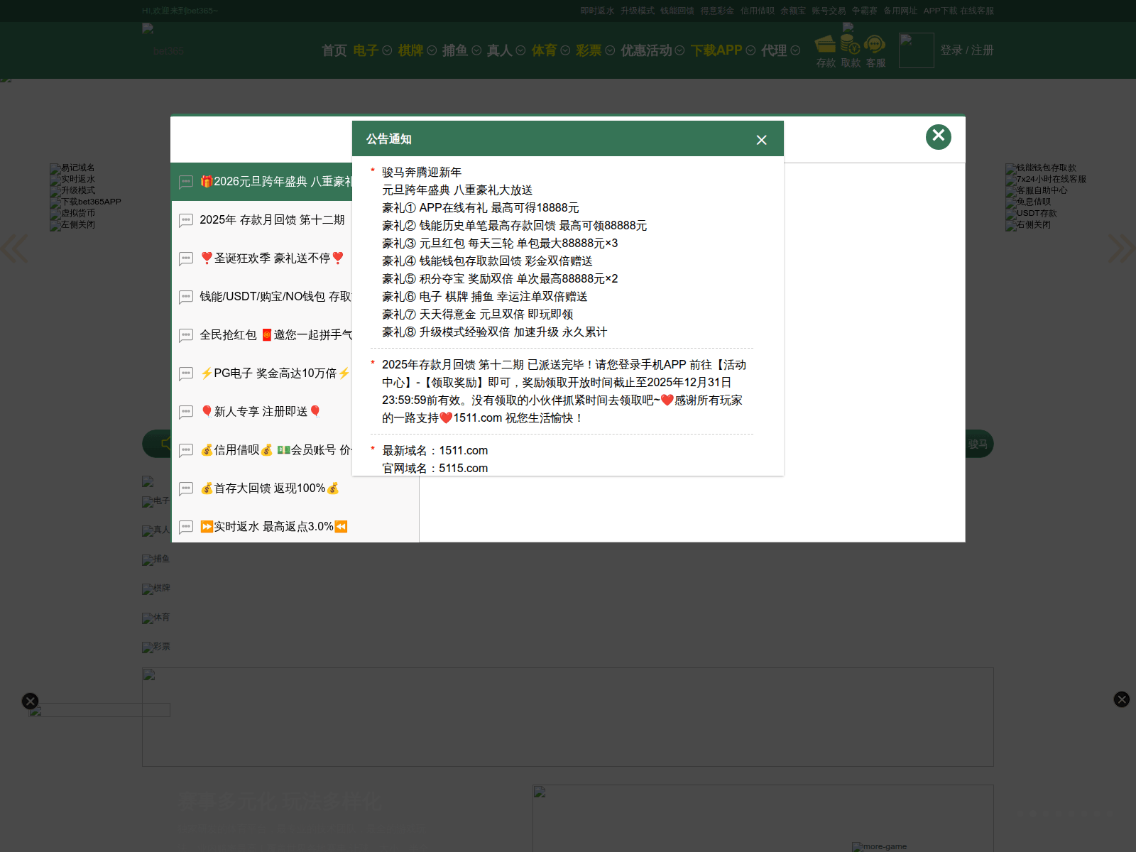The width and height of the screenshot is (1136, 852).
Task: Go to previous banner with left chevrons
Action: 13,248
